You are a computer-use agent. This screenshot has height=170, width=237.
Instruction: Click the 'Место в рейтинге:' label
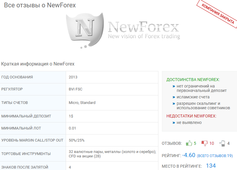182,166
